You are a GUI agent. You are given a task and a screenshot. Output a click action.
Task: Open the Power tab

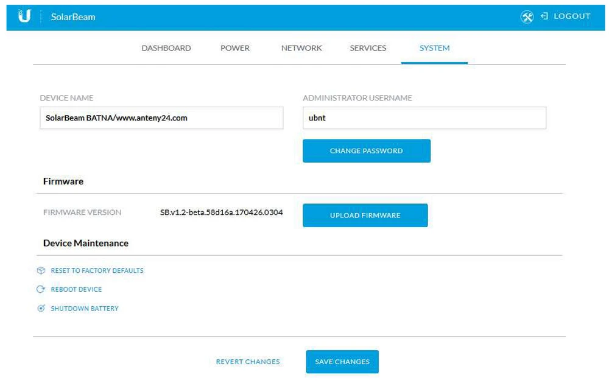[234, 47]
